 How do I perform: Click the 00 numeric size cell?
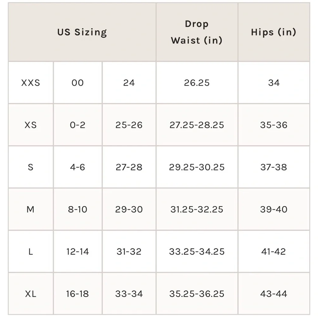click(x=78, y=83)
